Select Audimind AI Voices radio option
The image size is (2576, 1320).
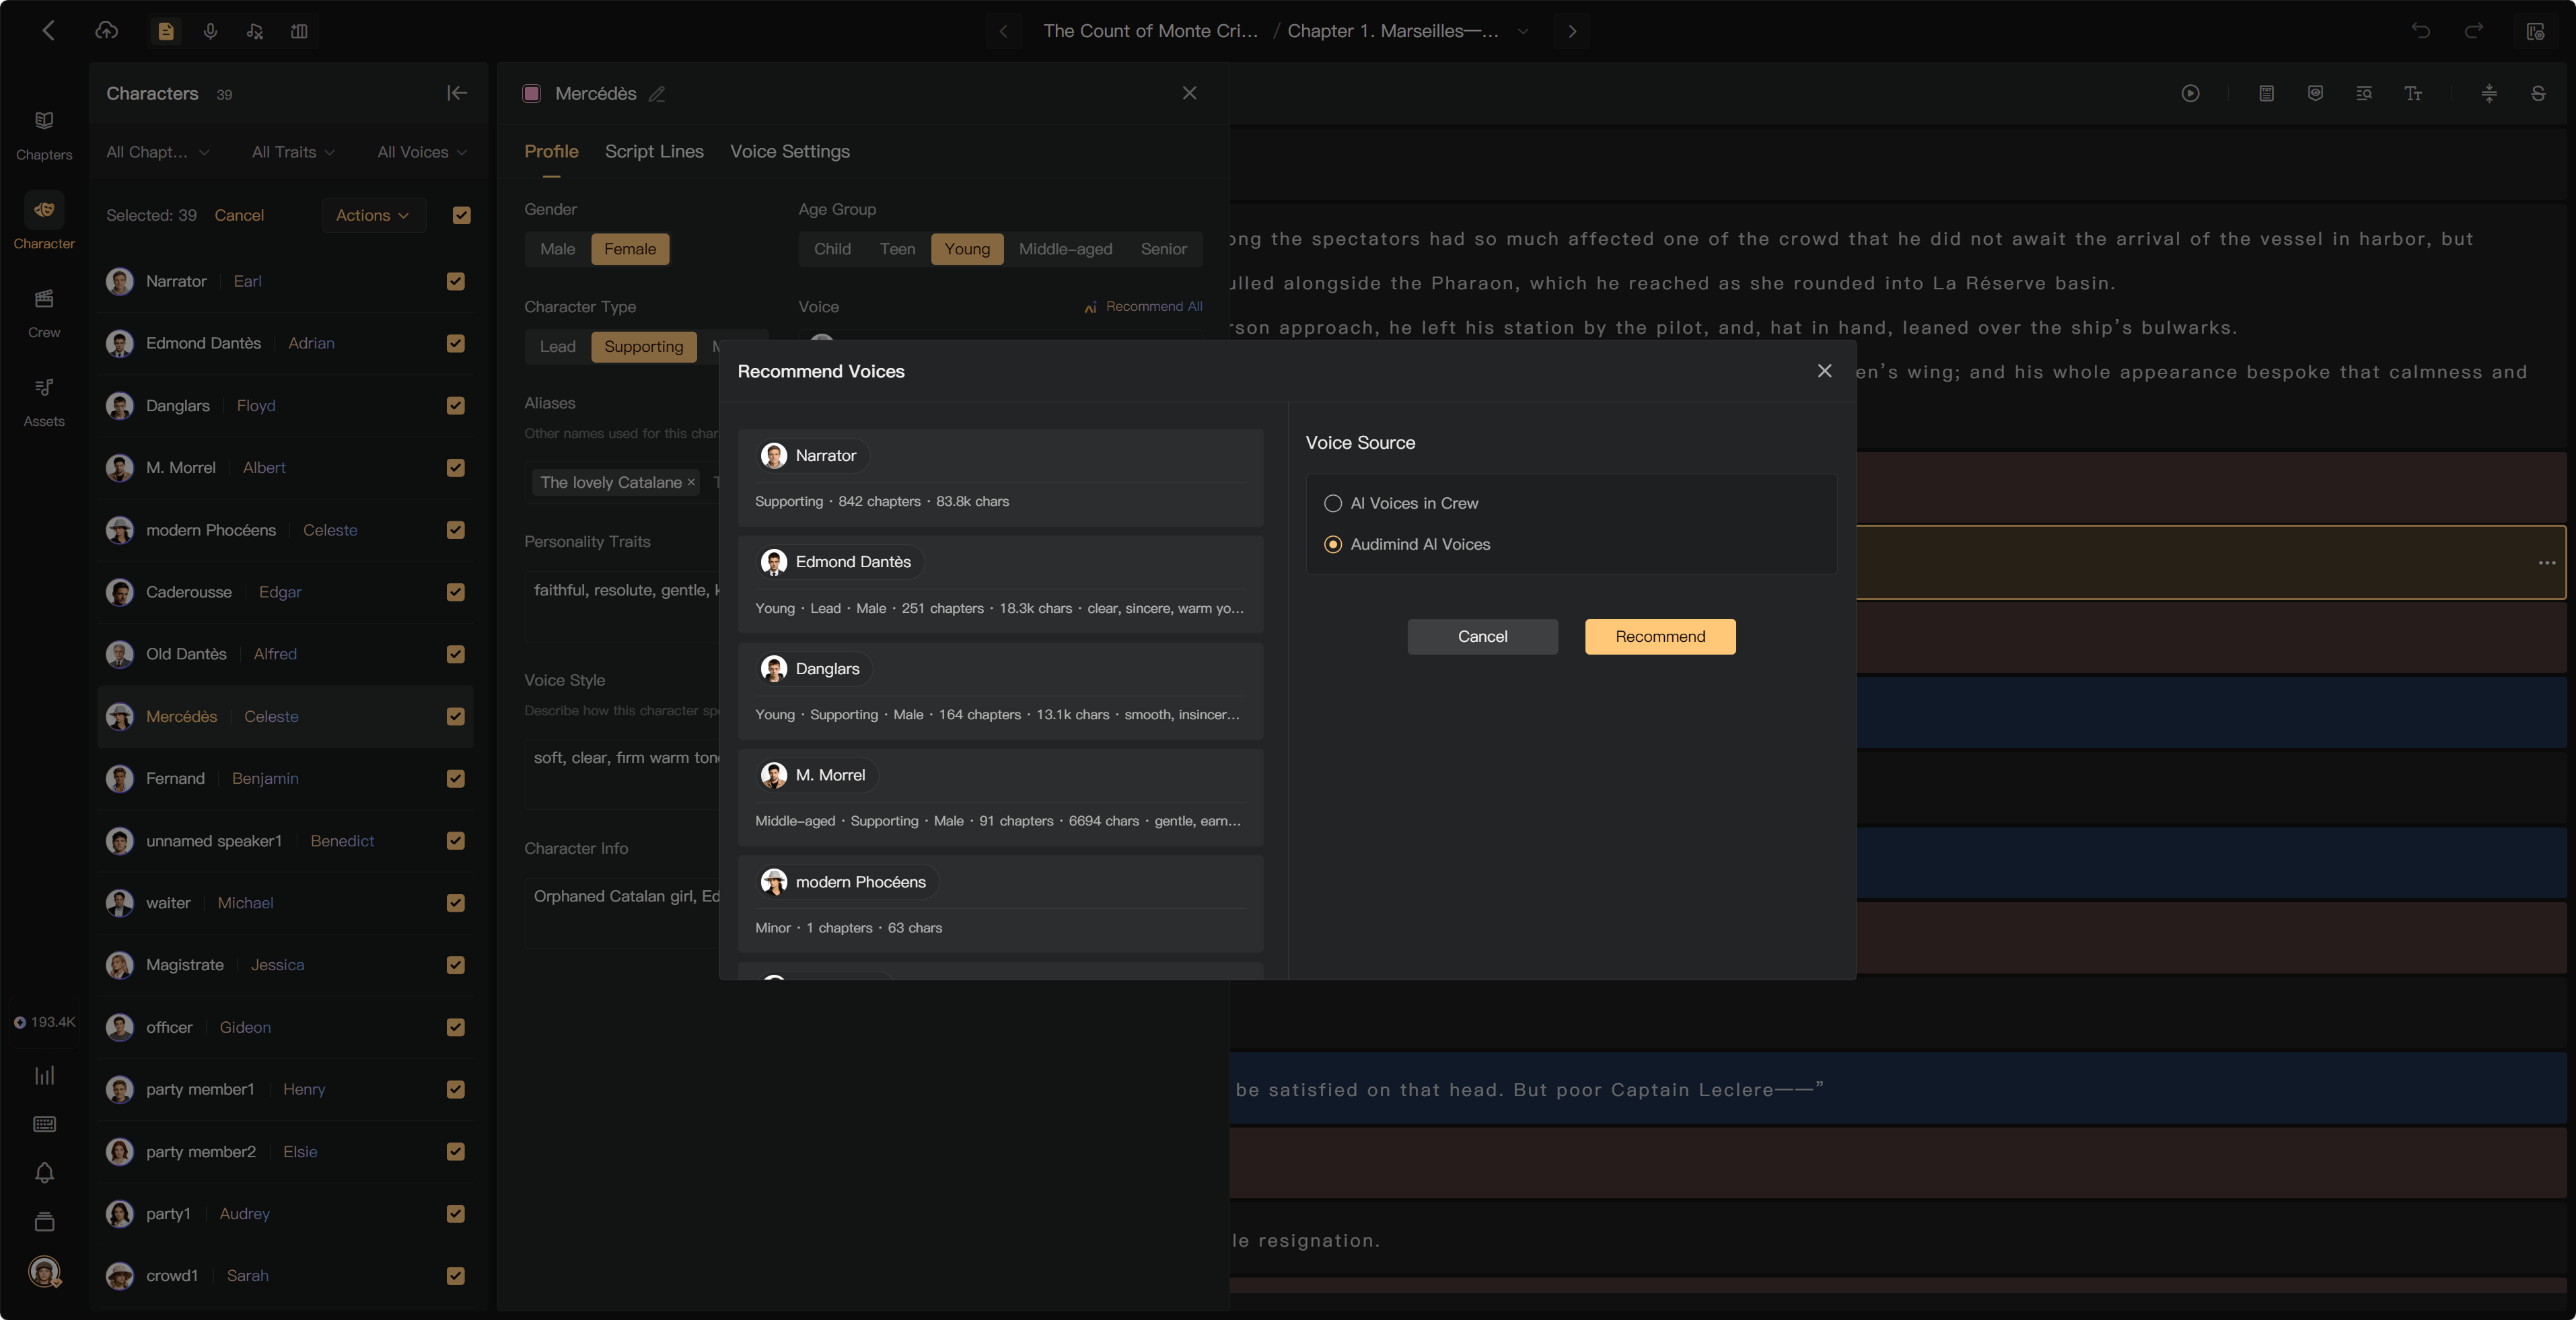click(1408, 544)
